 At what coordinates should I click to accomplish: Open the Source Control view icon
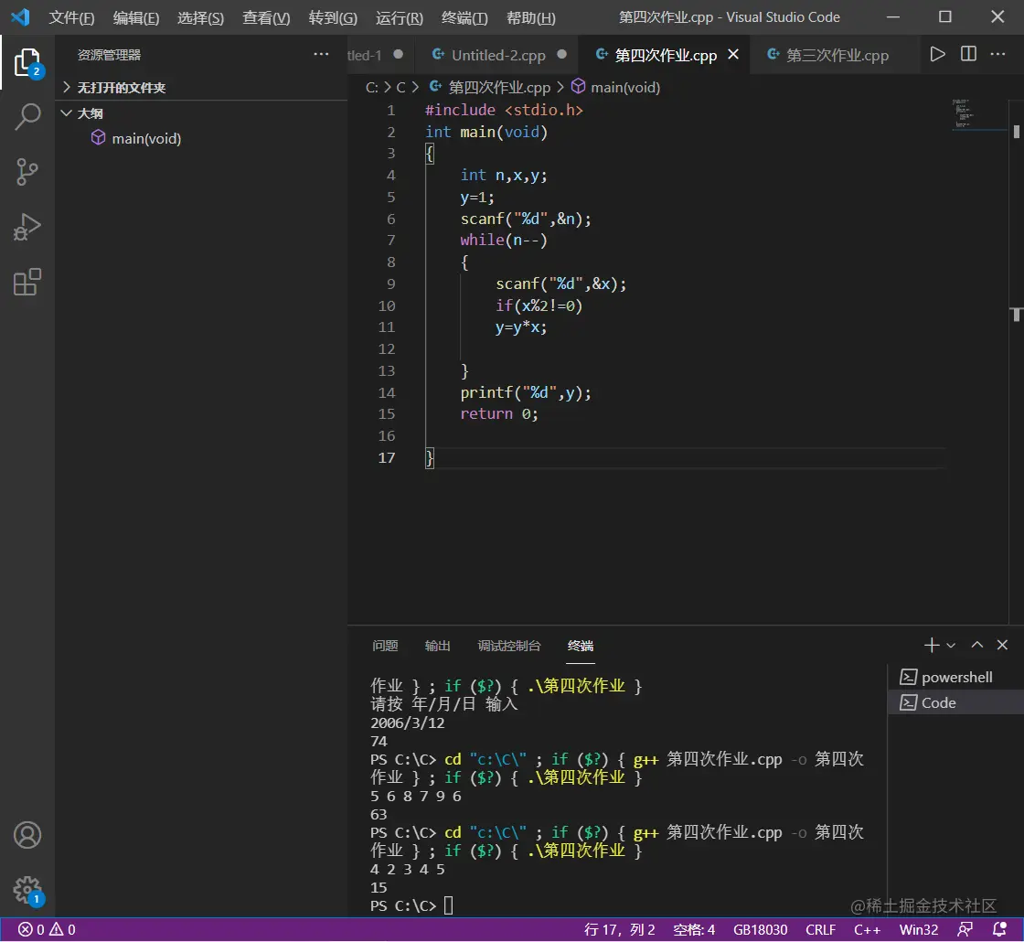27,172
